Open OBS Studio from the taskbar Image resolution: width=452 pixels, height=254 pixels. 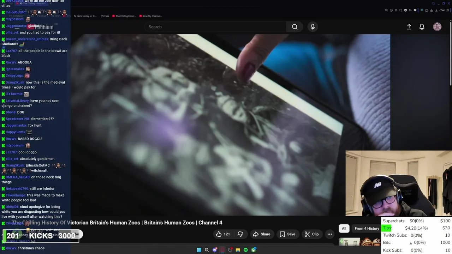pos(230,250)
